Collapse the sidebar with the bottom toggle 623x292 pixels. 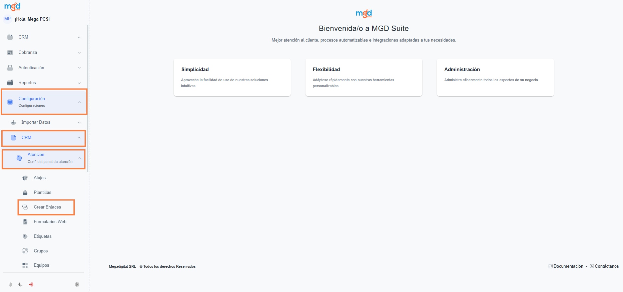[x=77, y=284]
